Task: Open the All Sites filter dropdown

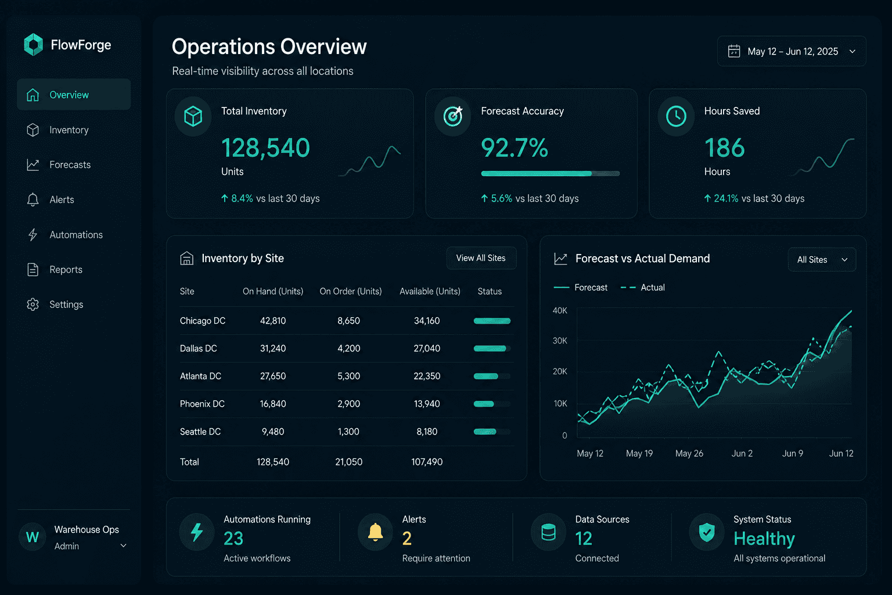Action: (x=822, y=260)
